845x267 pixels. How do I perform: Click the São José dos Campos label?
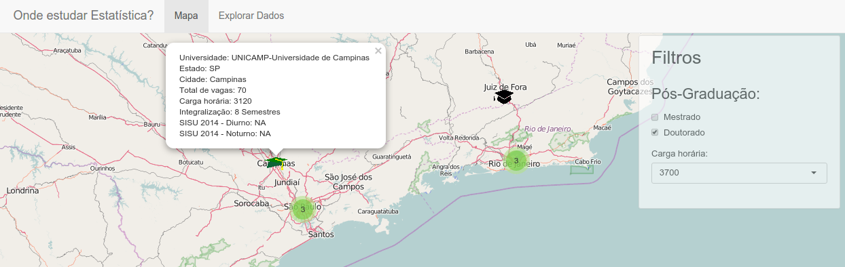[x=348, y=182]
